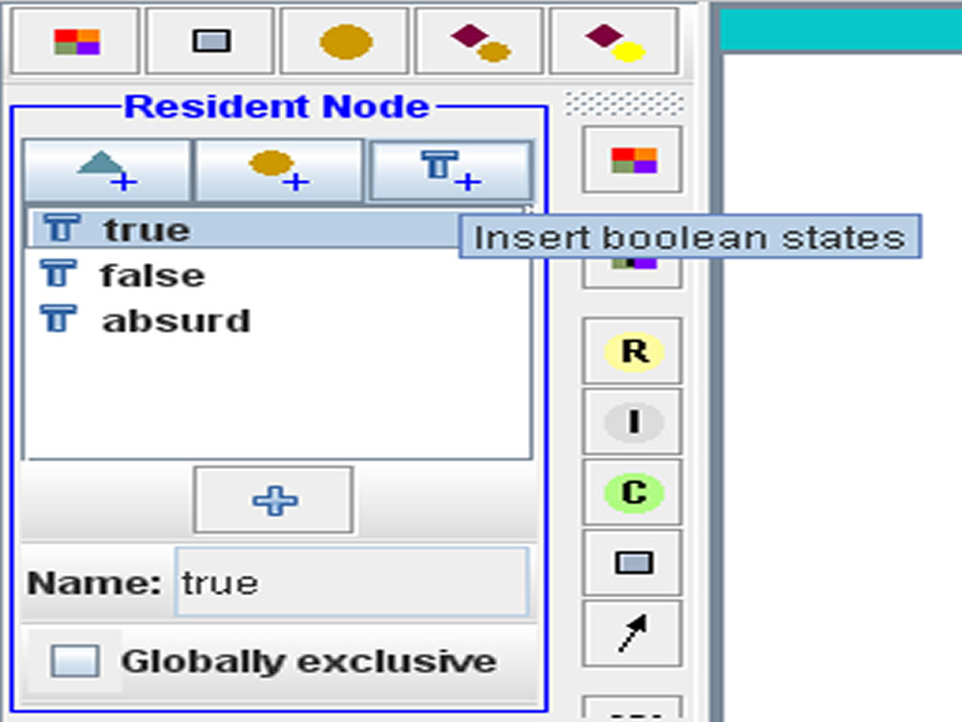Select the arrow edge tool in side palette
The height and width of the screenshot is (722, 962).
click(632, 634)
